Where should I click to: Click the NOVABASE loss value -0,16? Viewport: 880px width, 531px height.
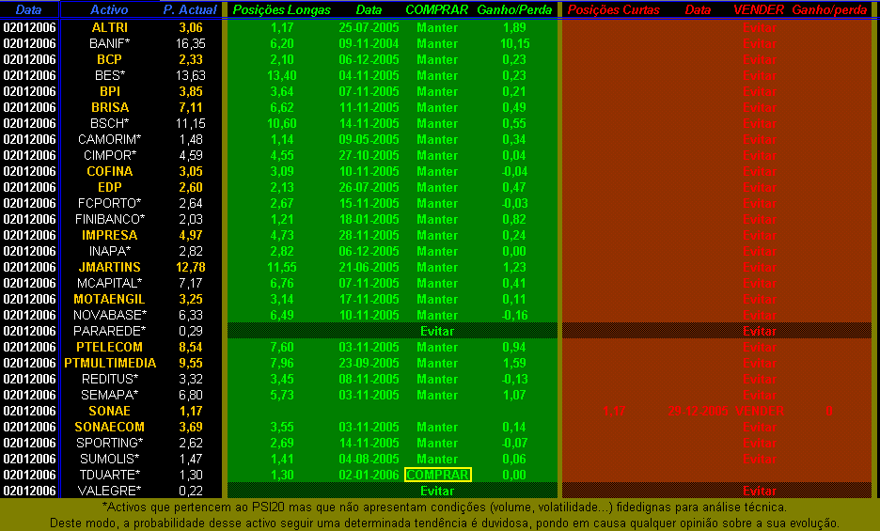click(514, 316)
